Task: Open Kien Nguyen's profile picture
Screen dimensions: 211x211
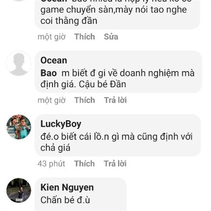Action: 19,190
